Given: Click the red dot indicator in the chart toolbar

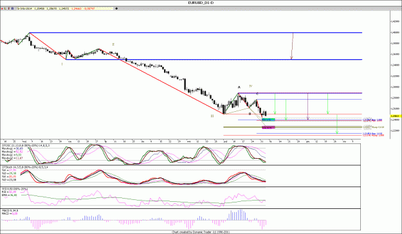Looking at the screenshot, I should (x=2, y=8).
